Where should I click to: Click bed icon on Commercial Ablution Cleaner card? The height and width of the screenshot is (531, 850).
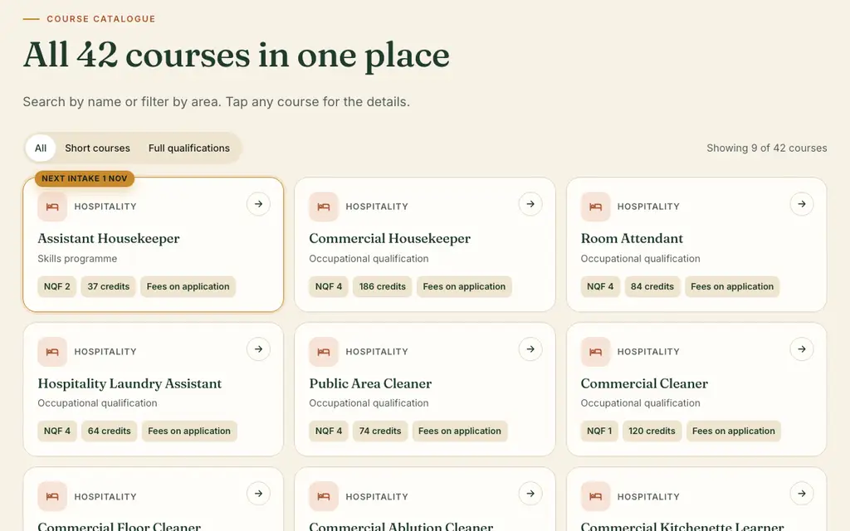(x=324, y=496)
